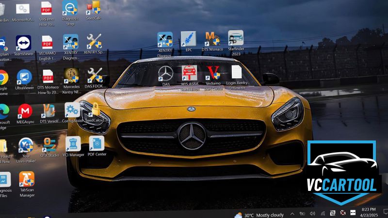
Task: Select the XENTRY.Sp... wrench tool icon
Action: (94, 44)
